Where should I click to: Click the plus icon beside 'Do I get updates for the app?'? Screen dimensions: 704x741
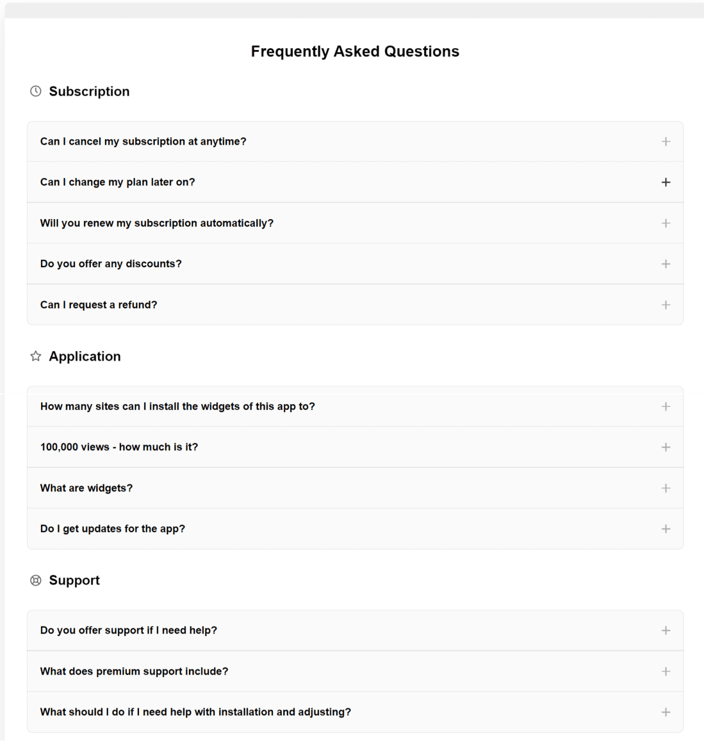pyautogui.click(x=666, y=528)
